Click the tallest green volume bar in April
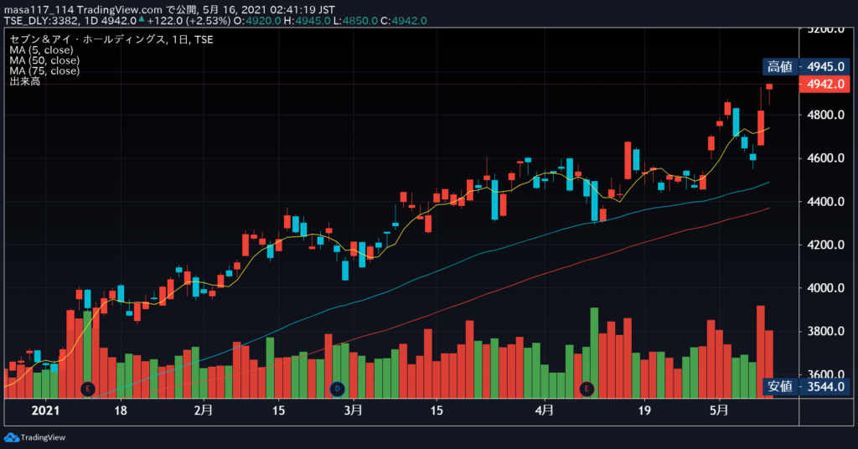Viewport: 858px width, 449px height. 594,353
